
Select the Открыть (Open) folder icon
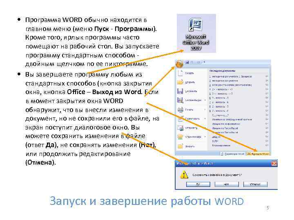[180, 82]
